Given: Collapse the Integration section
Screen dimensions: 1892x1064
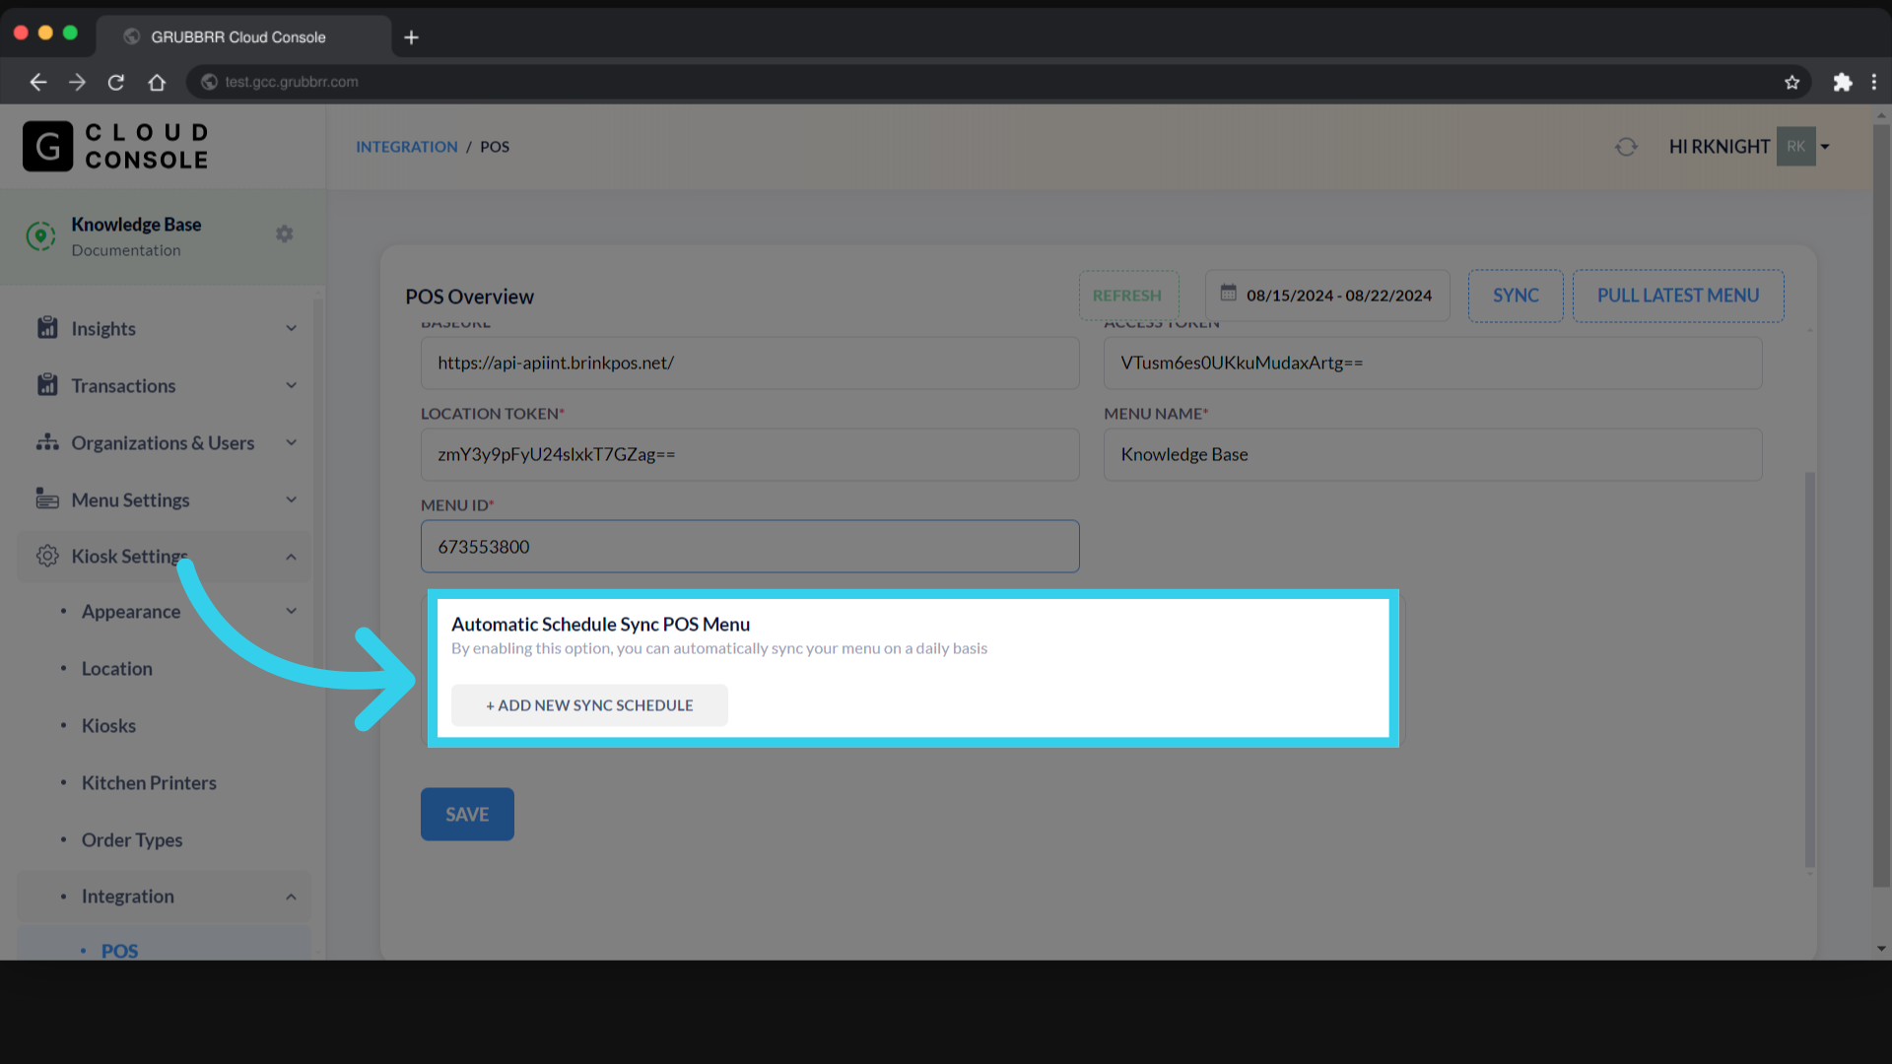Looking at the screenshot, I should click(292, 897).
